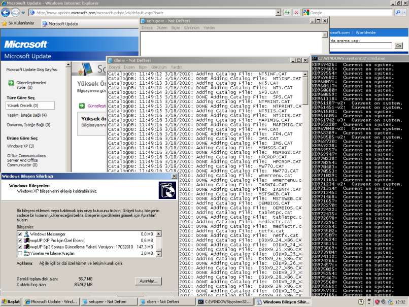The image size is (409, 307).
Task: Click the dberr Notepad vertical scrollbar thumb
Action: 305,90
